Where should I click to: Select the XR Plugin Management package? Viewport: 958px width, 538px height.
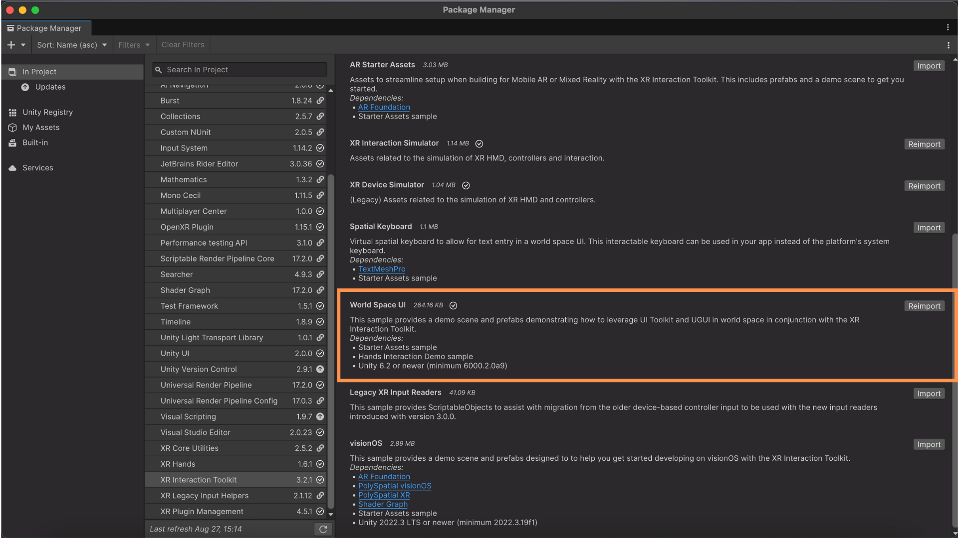click(236, 512)
